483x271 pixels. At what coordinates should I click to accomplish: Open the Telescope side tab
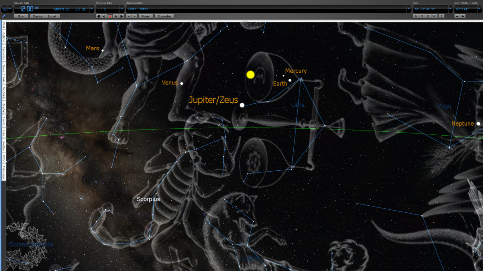point(4,172)
